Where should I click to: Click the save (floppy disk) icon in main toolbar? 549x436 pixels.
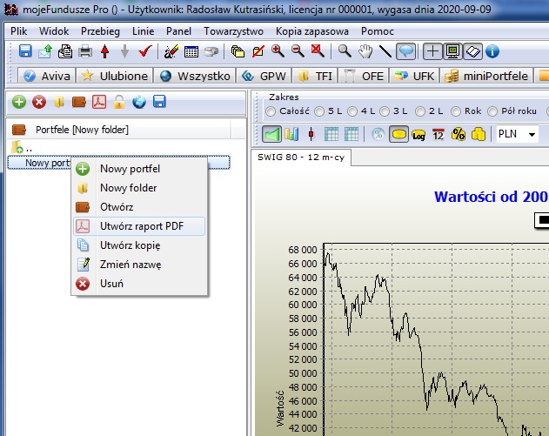point(24,51)
